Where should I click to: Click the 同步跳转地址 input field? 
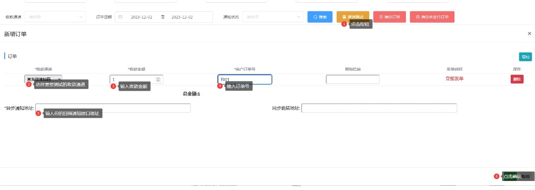click(x=379, y=108)
